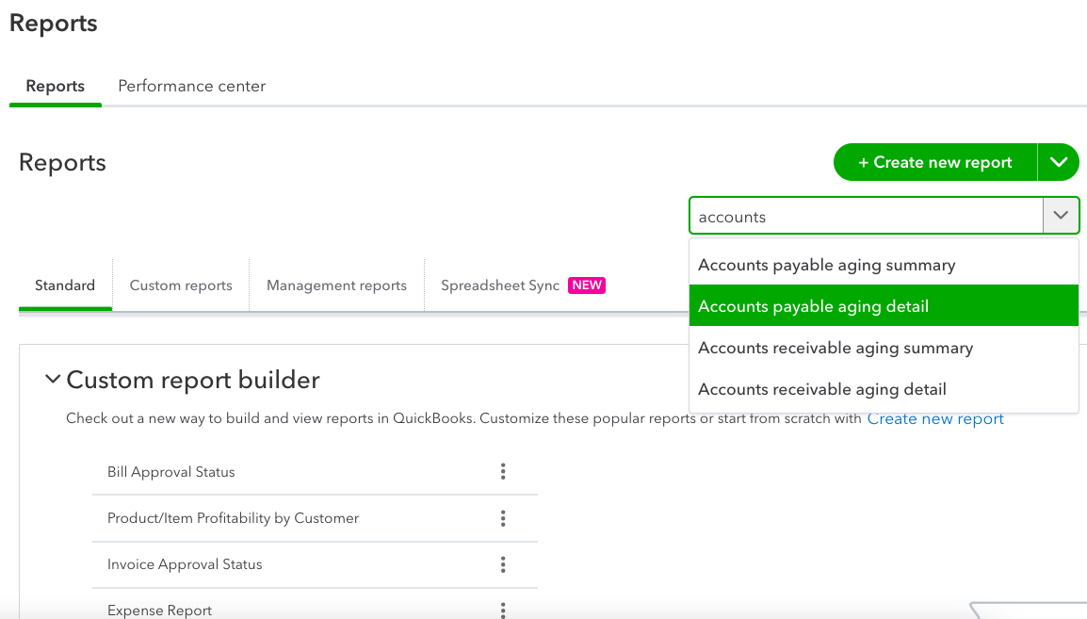Collapse the Custom report builder section

53,380
